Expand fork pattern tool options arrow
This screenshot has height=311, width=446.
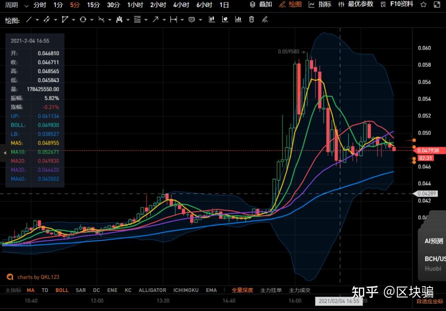(128, 20)
